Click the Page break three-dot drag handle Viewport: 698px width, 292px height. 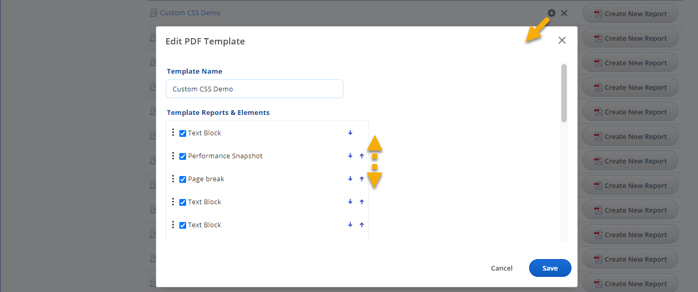coord(173,178)
